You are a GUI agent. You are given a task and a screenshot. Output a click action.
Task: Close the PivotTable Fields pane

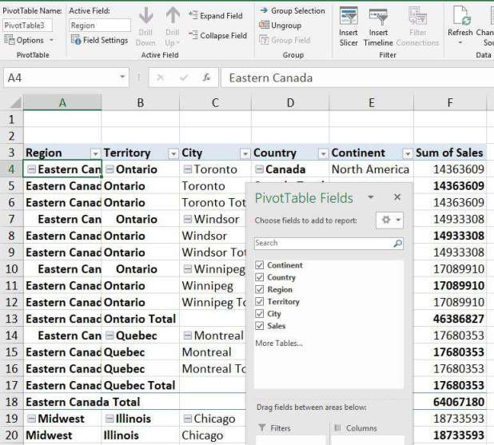tap(397, 197)
